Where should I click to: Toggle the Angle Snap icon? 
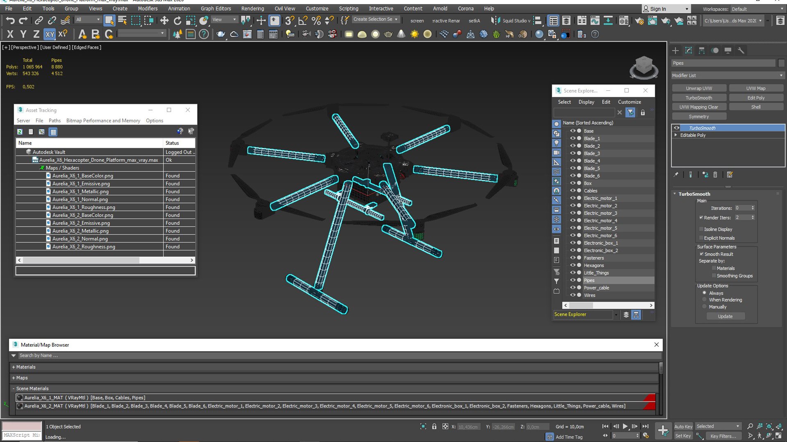(x=303, y=20)
